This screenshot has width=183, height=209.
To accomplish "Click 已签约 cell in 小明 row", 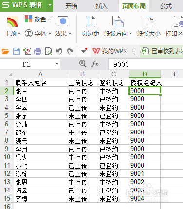I will 113,165.
